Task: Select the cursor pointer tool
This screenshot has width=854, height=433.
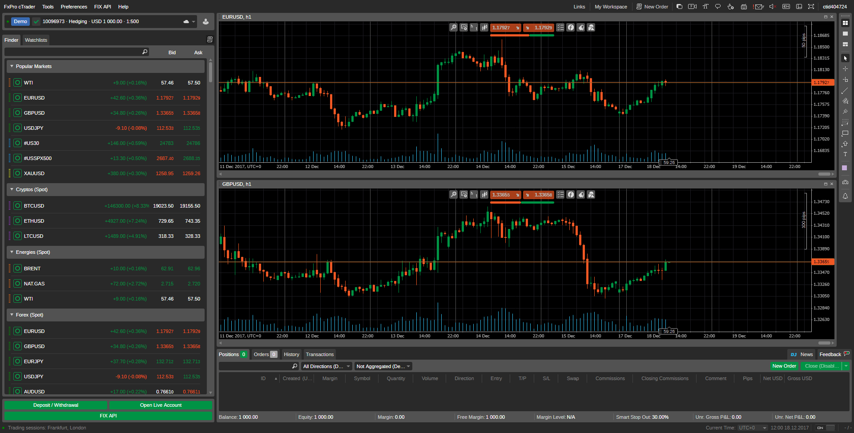Action: [845, 58]
